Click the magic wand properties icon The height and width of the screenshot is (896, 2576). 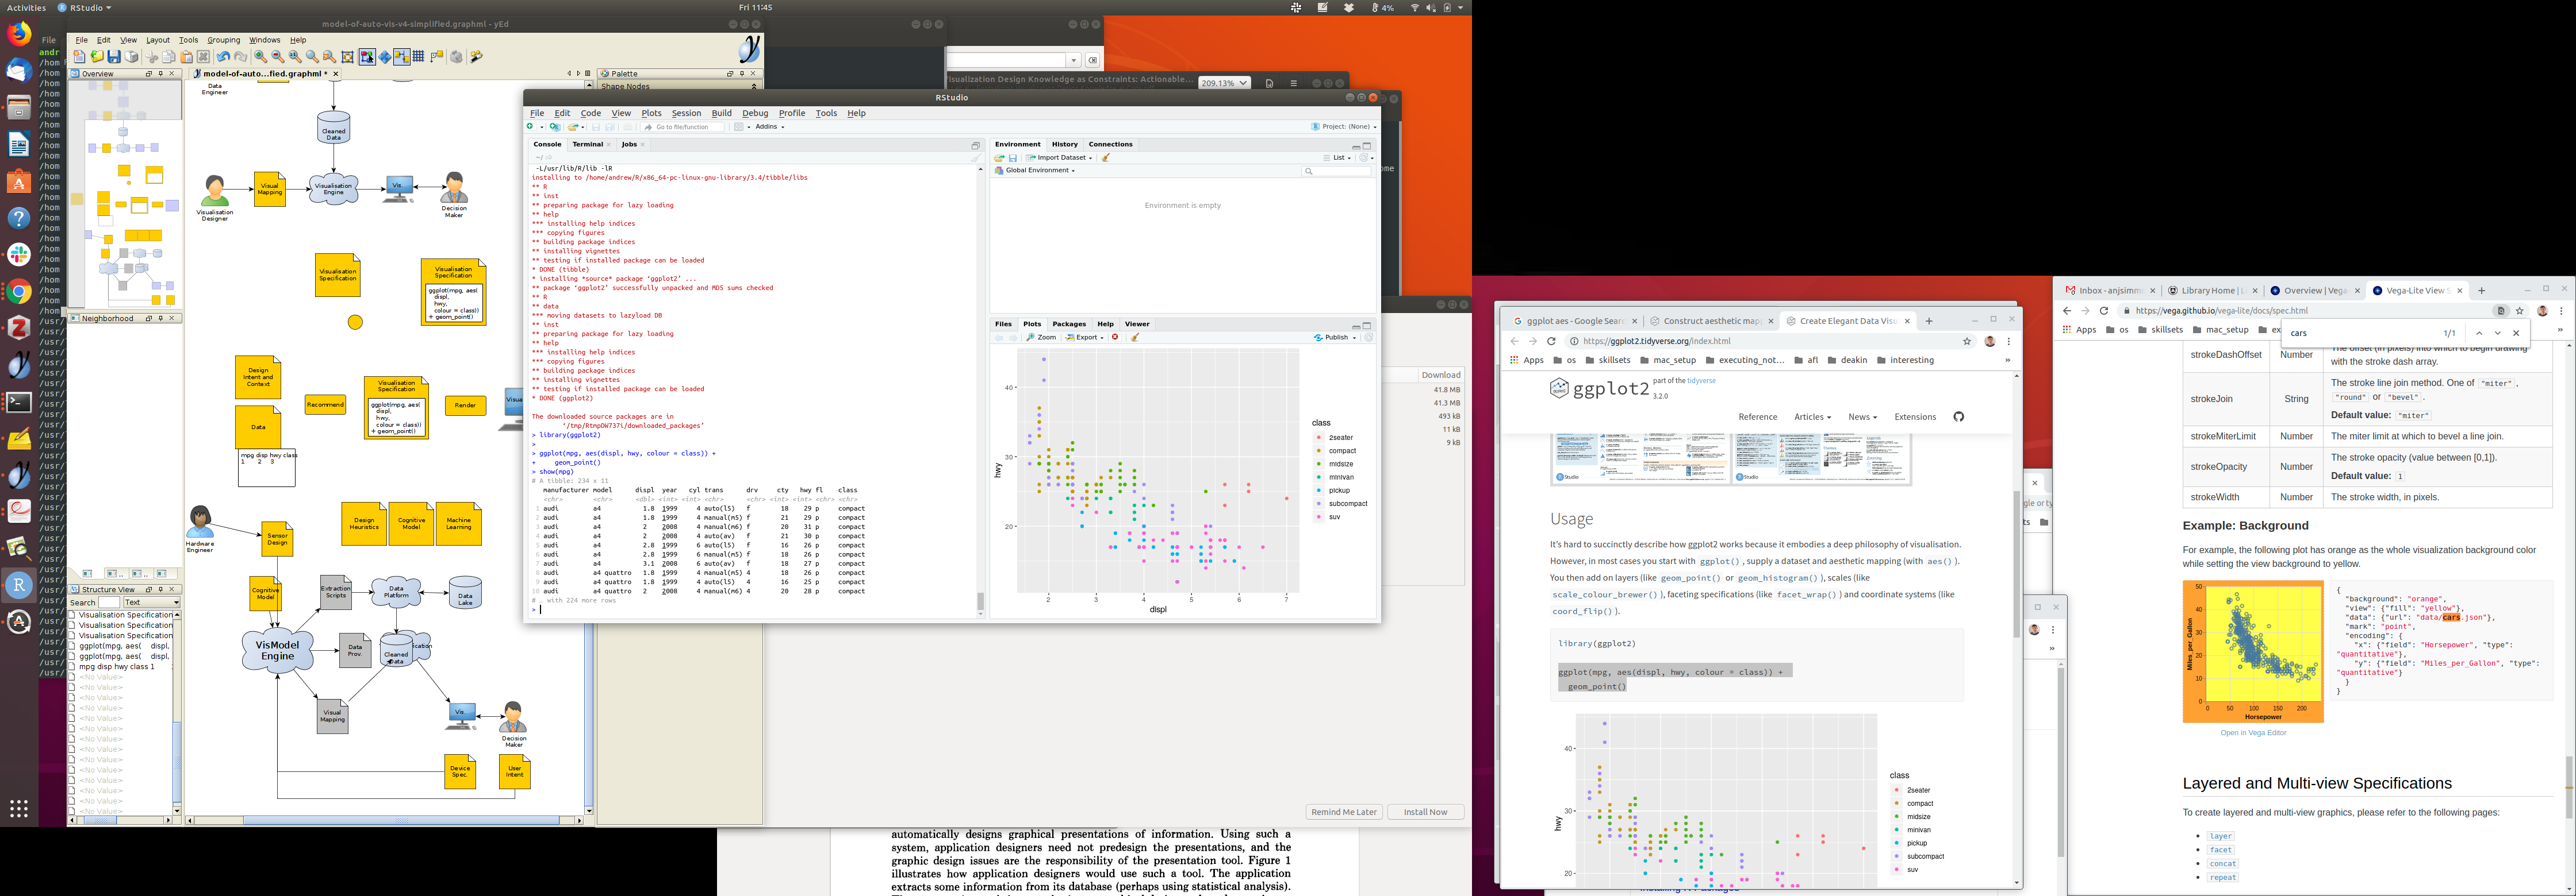click(476, 57)
